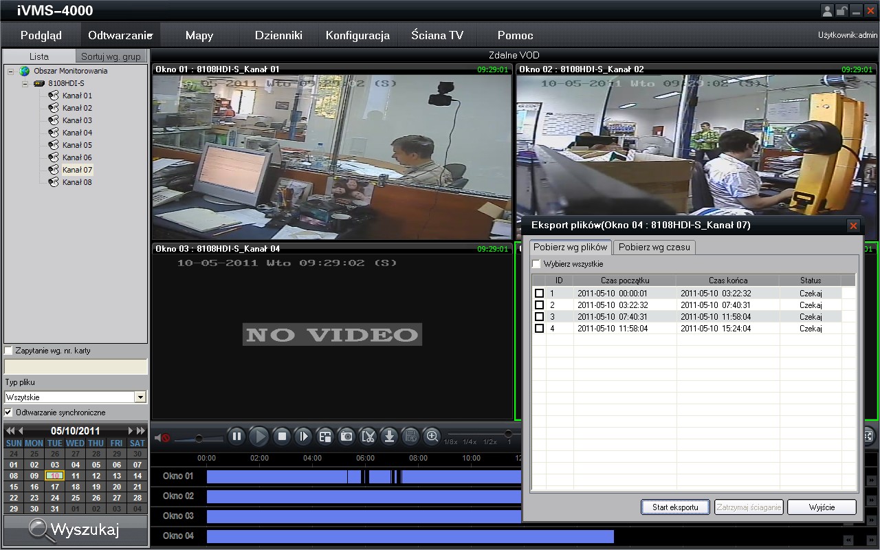Open the window layout split icon

pyautogui.click(x=325, y=436)
